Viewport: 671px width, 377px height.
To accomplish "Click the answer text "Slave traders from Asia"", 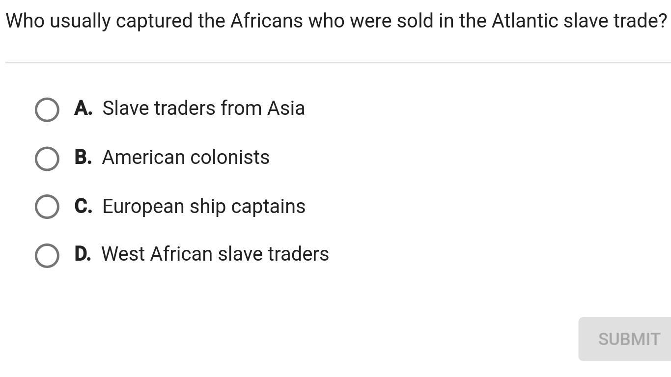I will click(x=203, y=108).
